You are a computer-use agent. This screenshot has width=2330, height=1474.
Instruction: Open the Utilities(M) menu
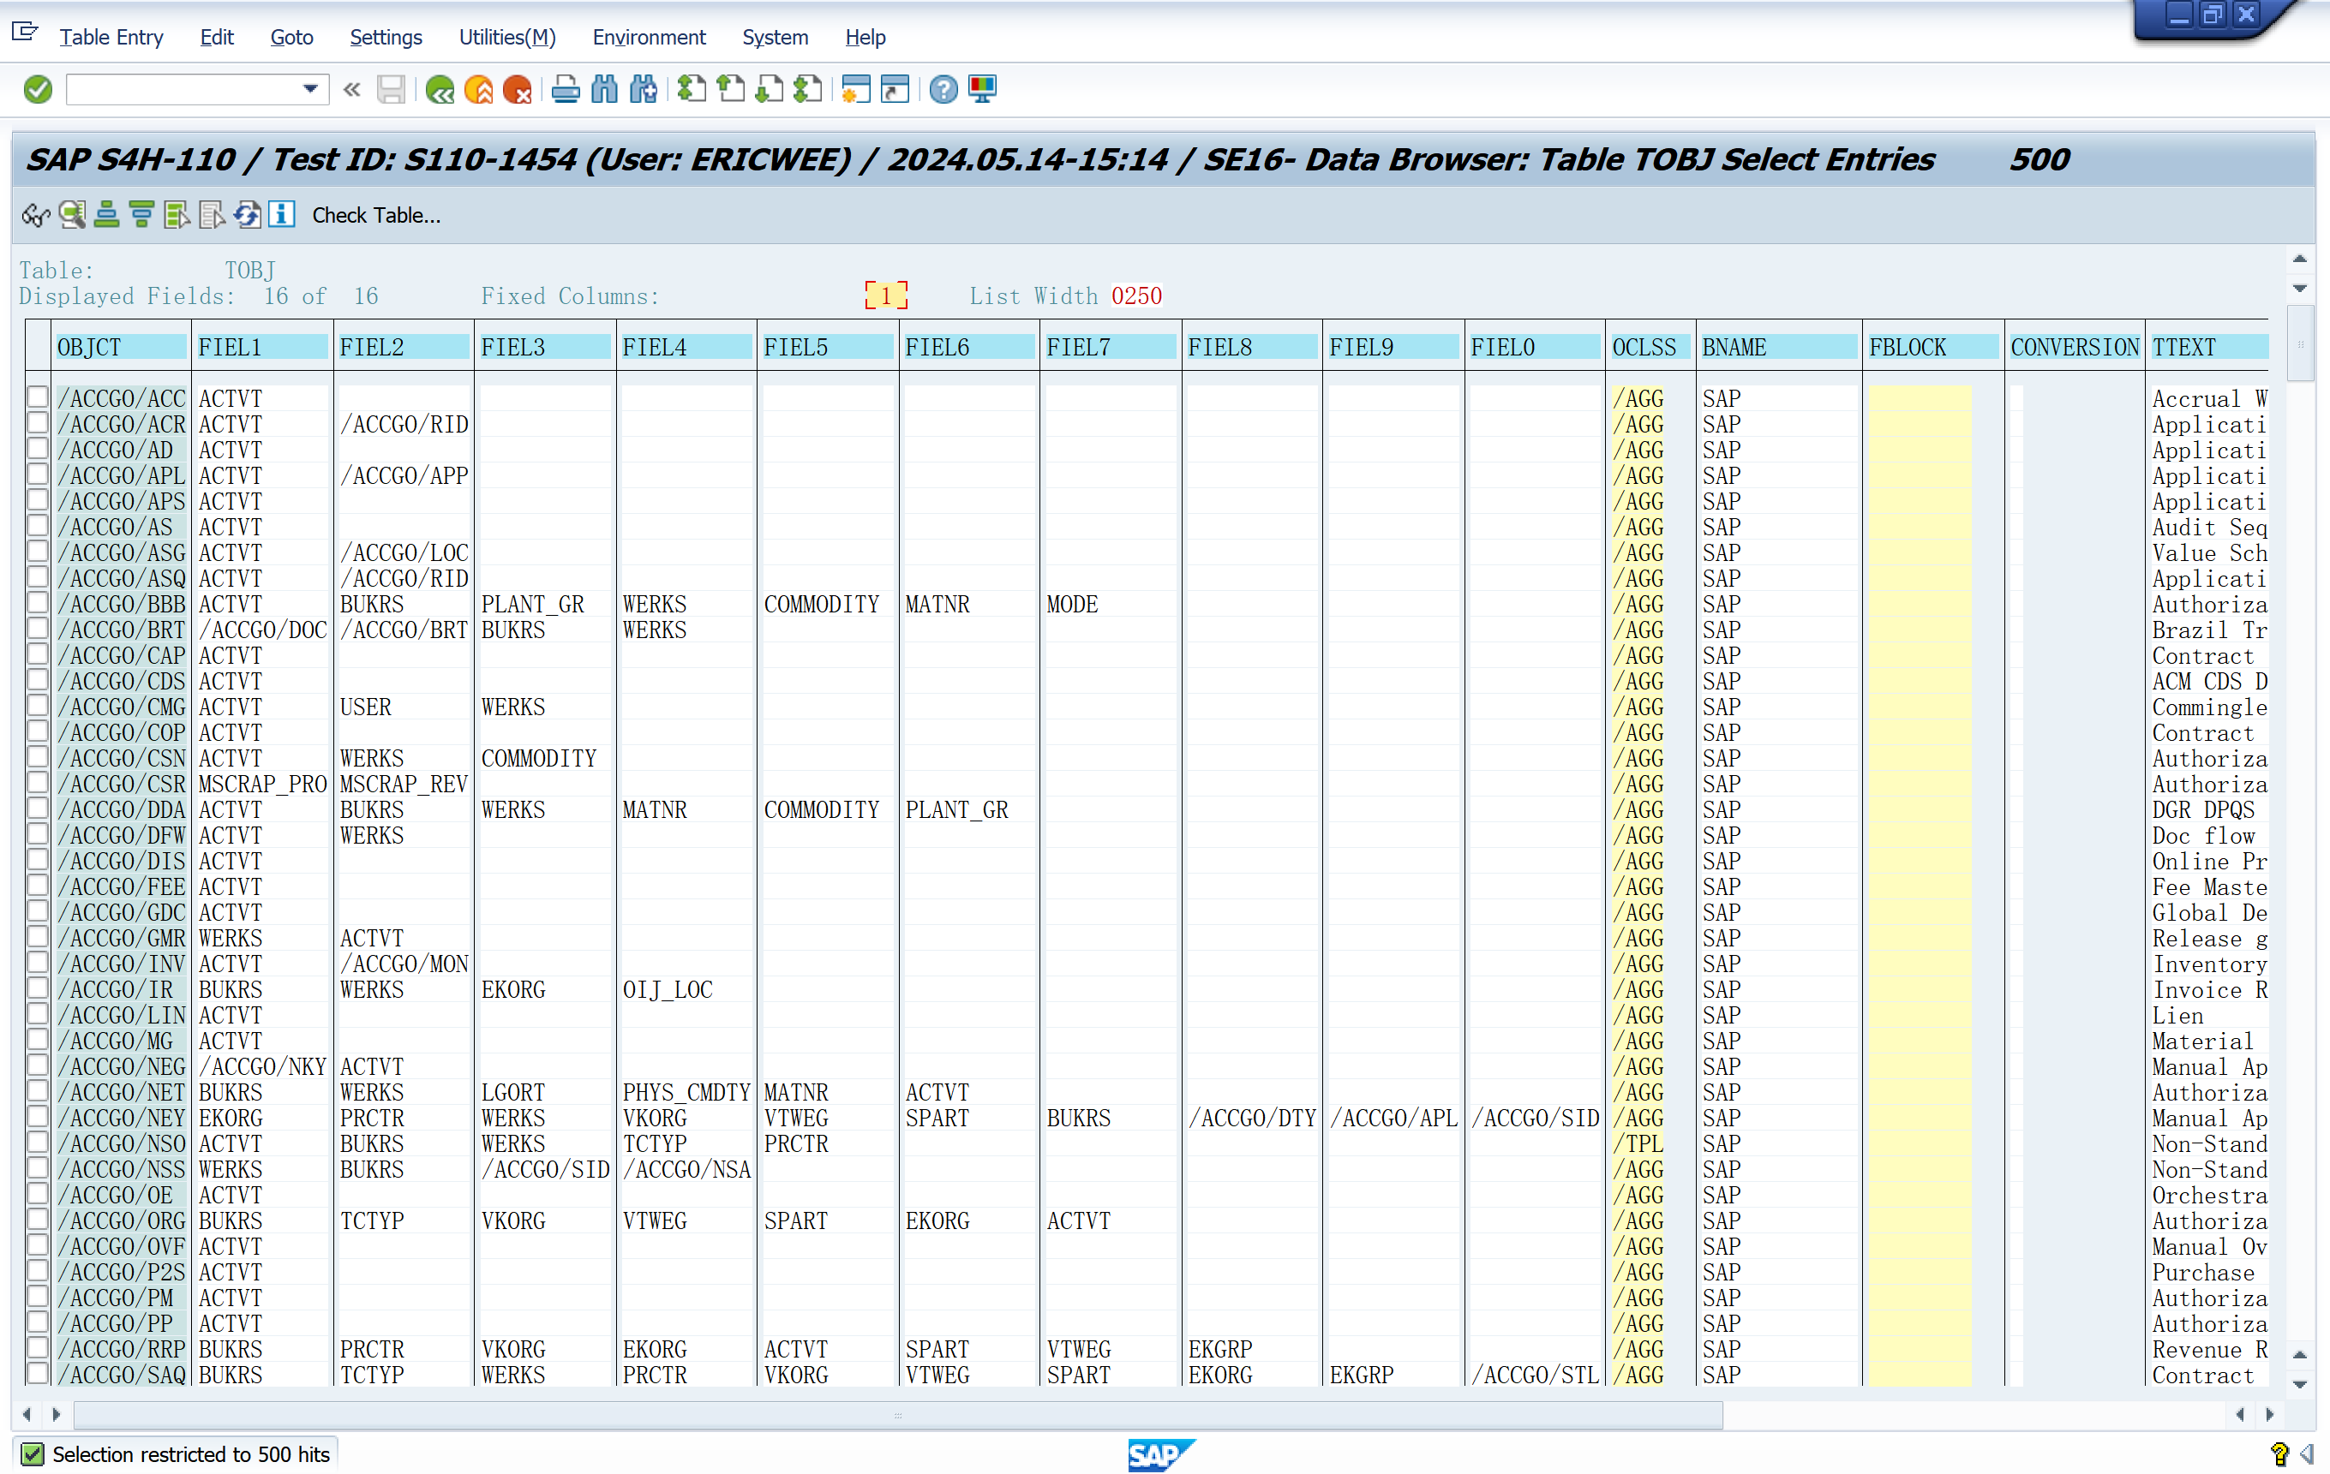506,37
